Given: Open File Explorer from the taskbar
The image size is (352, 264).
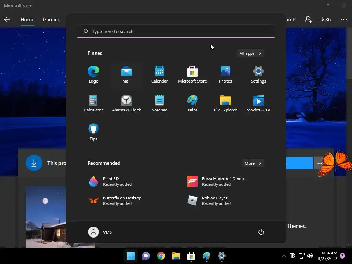Looking at the screenshot, I should [x=176, y=256].
